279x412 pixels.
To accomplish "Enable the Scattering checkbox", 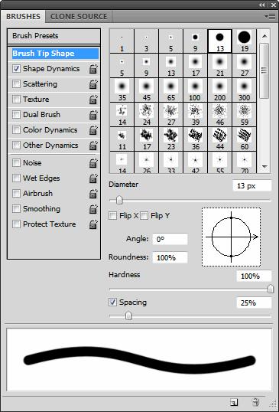I will (x=16, y=84).
